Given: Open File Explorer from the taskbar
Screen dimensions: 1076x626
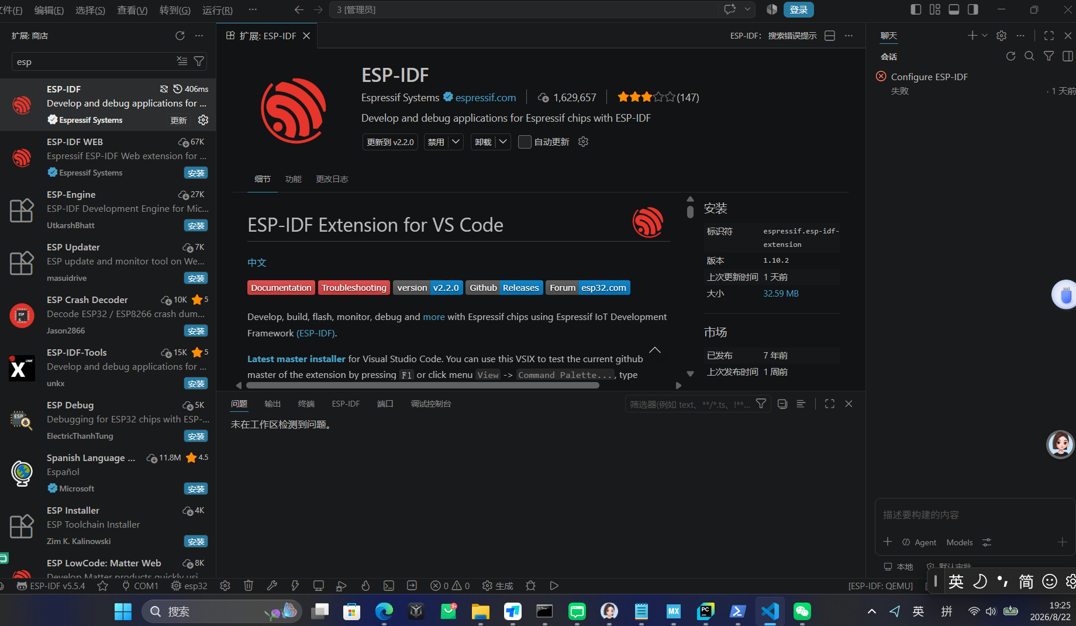Looking at the screenshot, I should 481,611.
